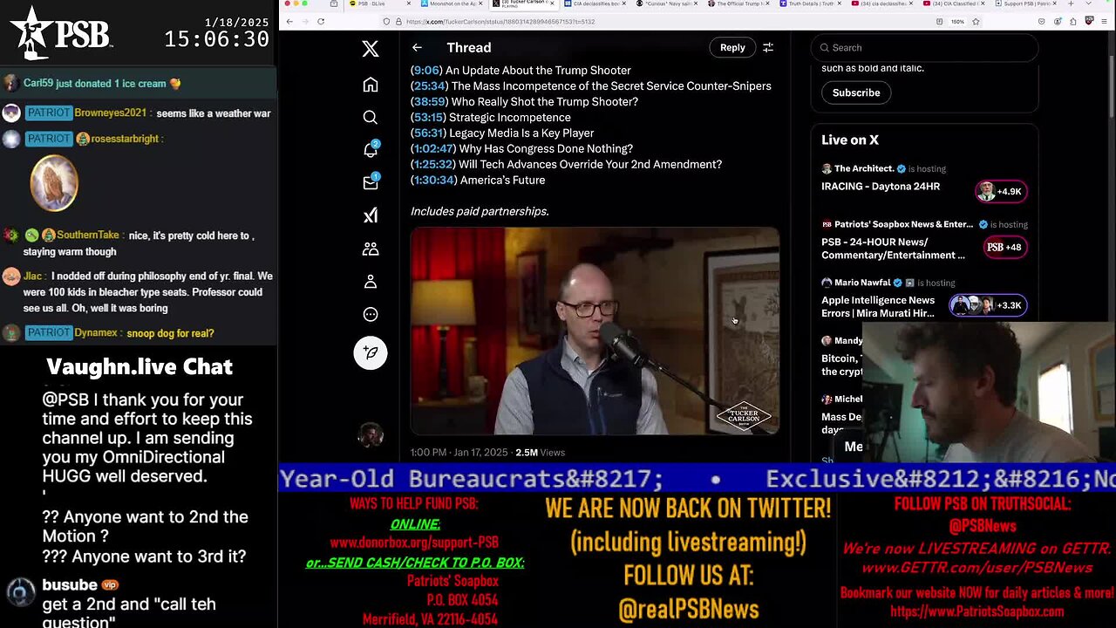Click the account avatar in X sidebar
Image resolution: width=1116 pixels, height=628 pixels.
pos(371,435)
